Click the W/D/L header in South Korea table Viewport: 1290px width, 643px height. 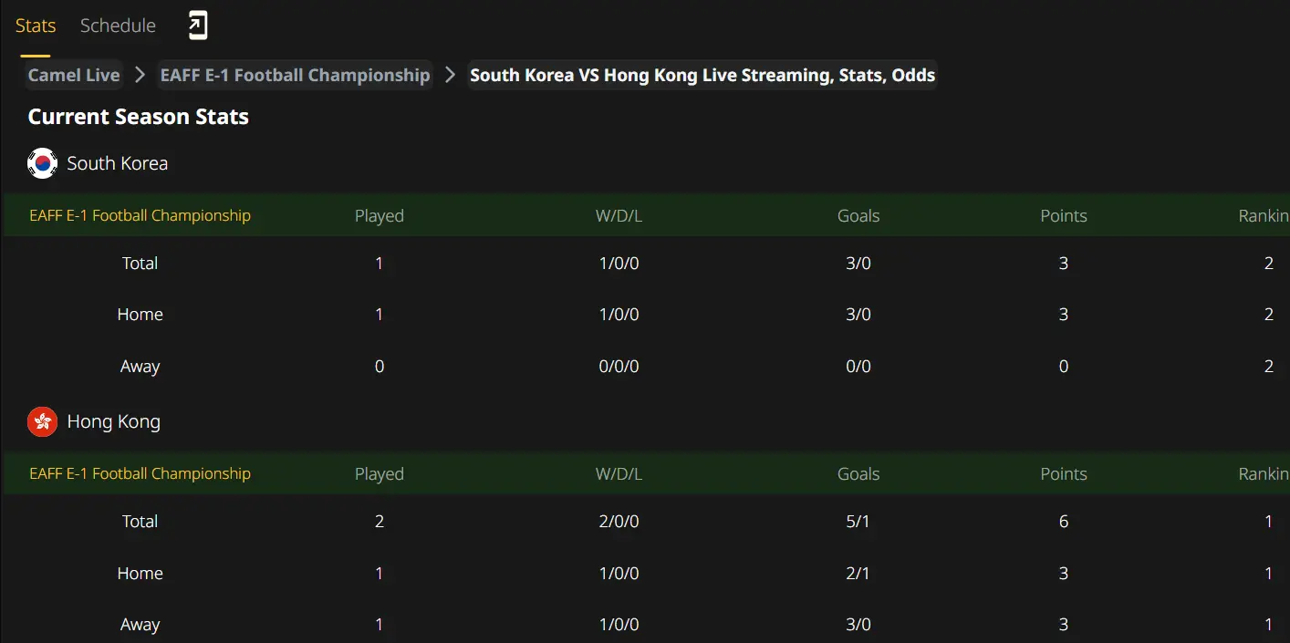[x=619, y=215]
